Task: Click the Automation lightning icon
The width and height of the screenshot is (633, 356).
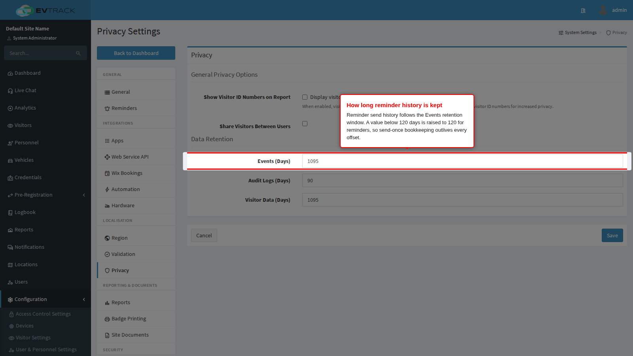Action: pyautogui.click(x=107, y=189)
